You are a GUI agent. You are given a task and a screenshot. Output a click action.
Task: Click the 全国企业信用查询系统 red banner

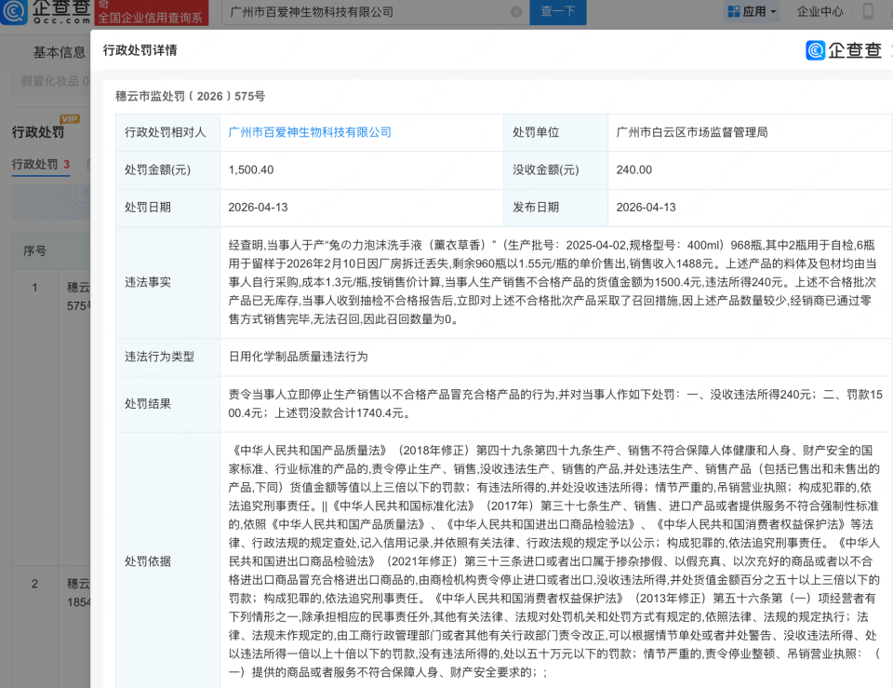(x=151, y=12)
